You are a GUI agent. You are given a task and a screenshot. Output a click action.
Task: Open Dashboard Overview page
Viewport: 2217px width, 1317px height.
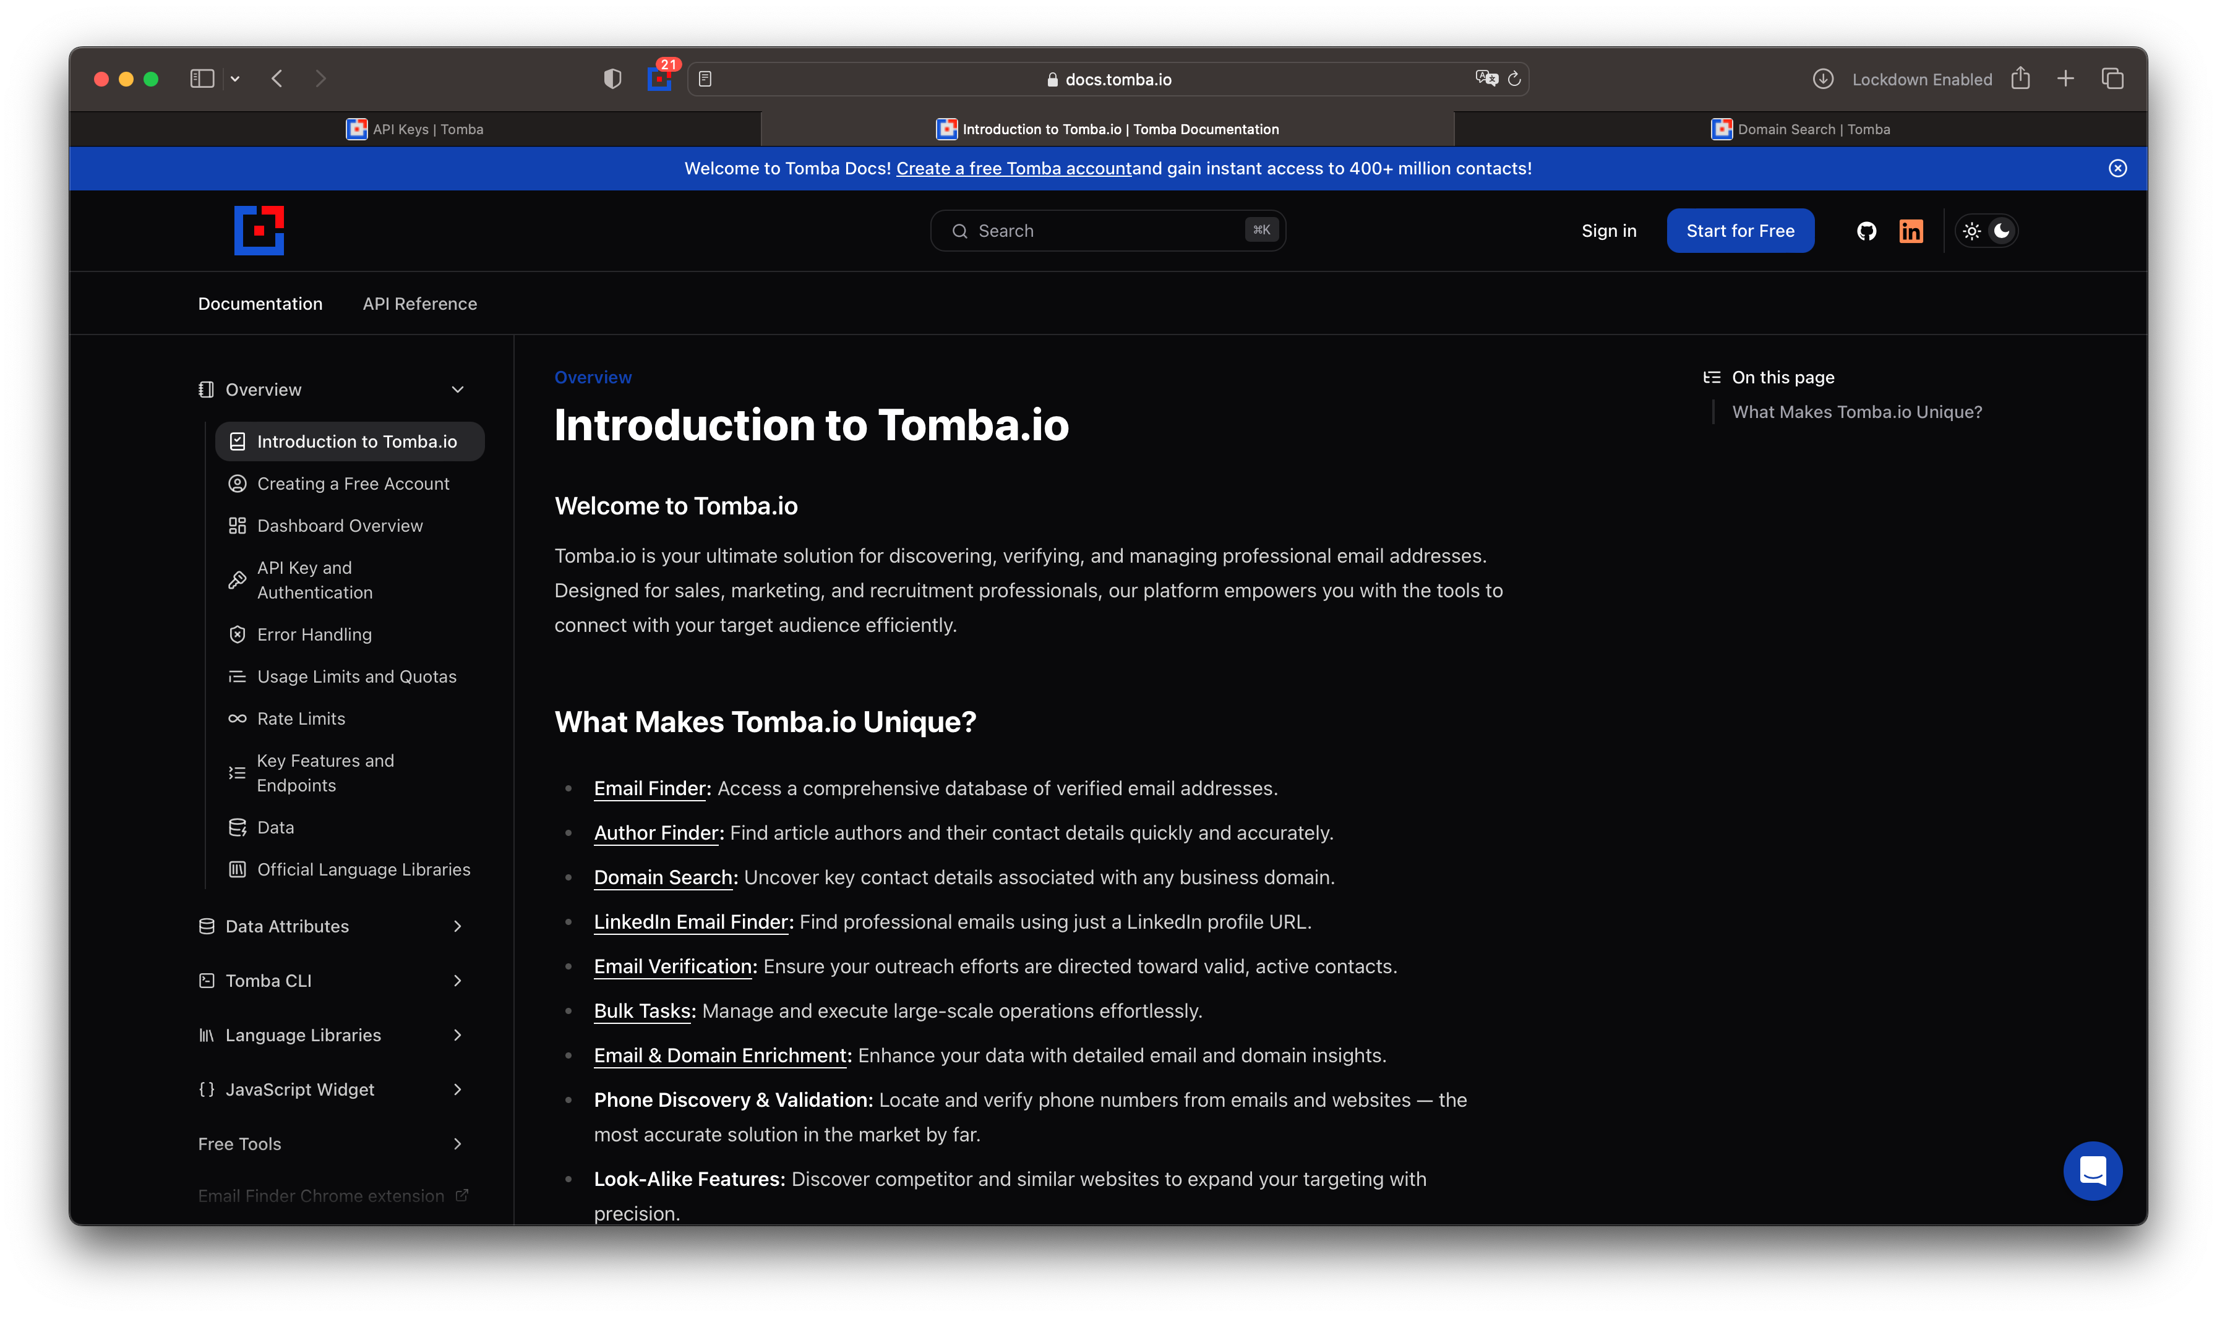(350, 526)
